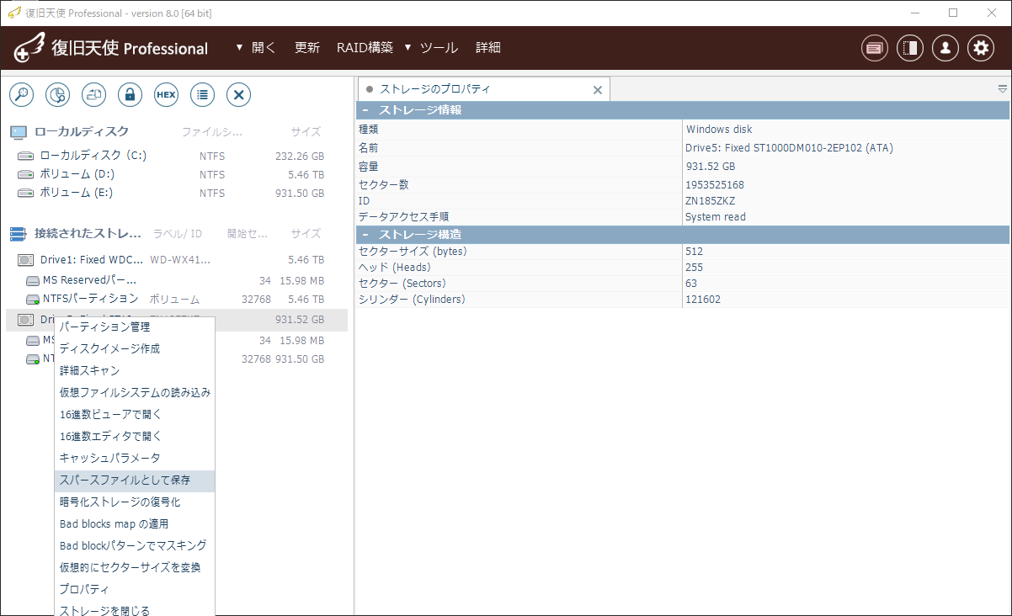Open the tab list dropdown arrow
Screen dimensions: 1012x616
coord(1003,89)
